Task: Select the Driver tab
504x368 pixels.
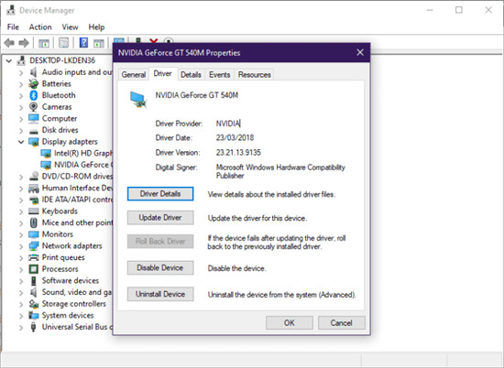Action: pyautogui.click(x=162, y=73)
